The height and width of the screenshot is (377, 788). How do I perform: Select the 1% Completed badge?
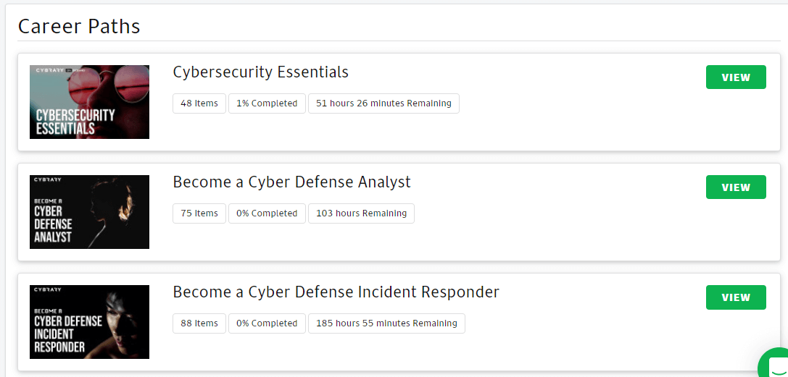tap(267, 103)
